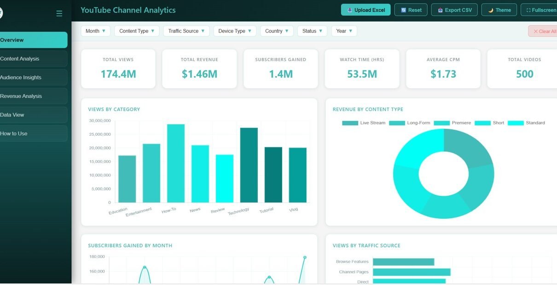
Task: Open the Country filter dropdown
Action: 277,31
